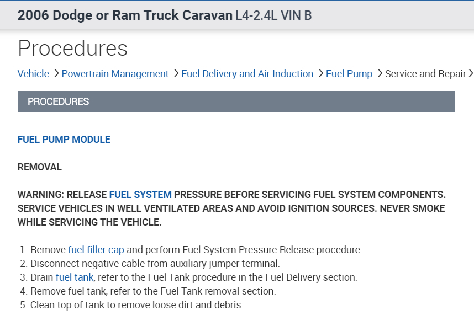Click the chevron after Service and Repair
This screenshot has height=321, width=474.
coord(471,73)
